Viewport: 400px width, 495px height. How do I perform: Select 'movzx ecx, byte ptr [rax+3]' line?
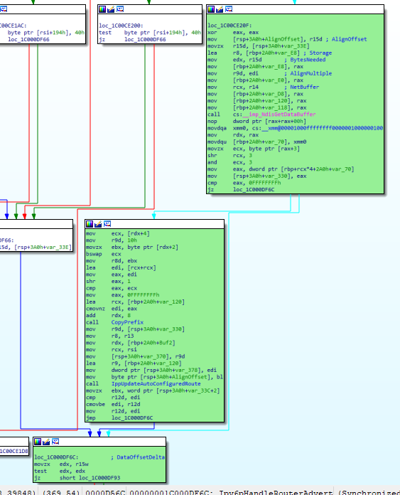tap(254, 149)
